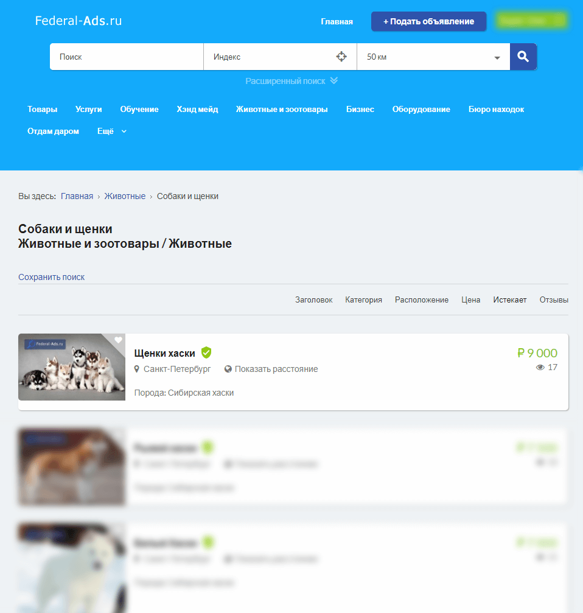583x613 pixels.
Task: Sort listings by Цена
Action: point(470,299)
